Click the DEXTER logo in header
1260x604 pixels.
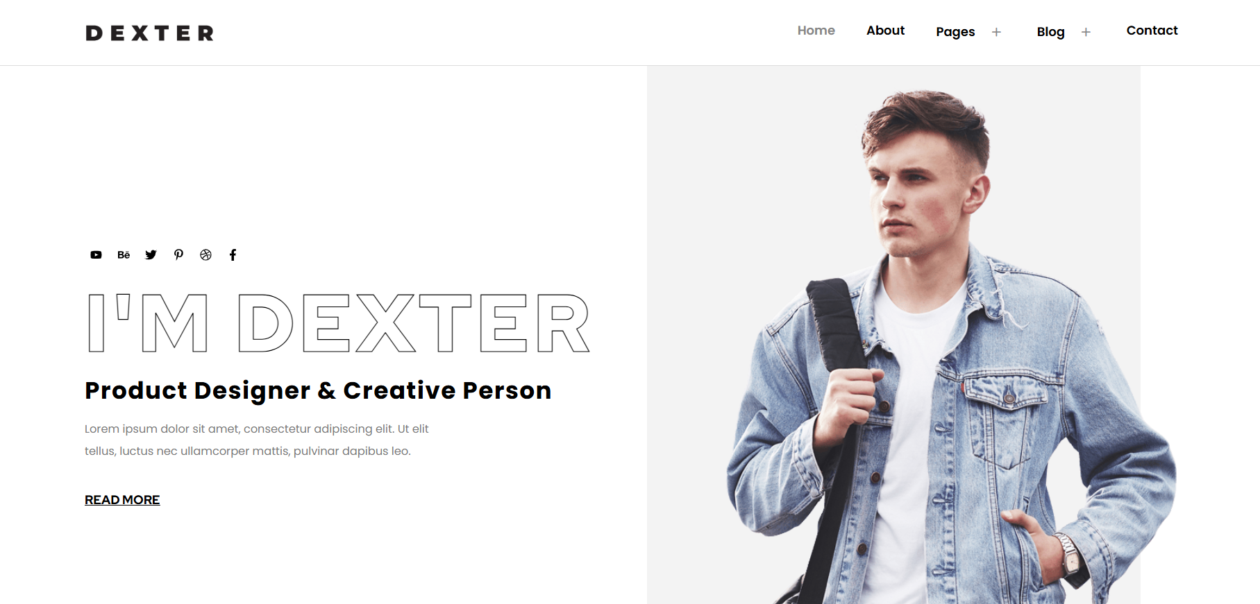pyautogui.click(x=149, y=33)
